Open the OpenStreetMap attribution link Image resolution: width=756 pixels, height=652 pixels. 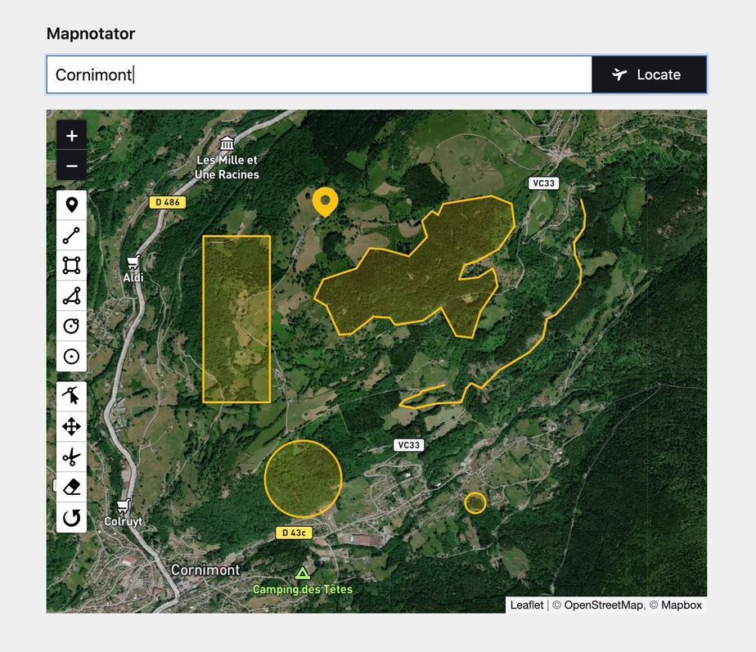(603, 605)
